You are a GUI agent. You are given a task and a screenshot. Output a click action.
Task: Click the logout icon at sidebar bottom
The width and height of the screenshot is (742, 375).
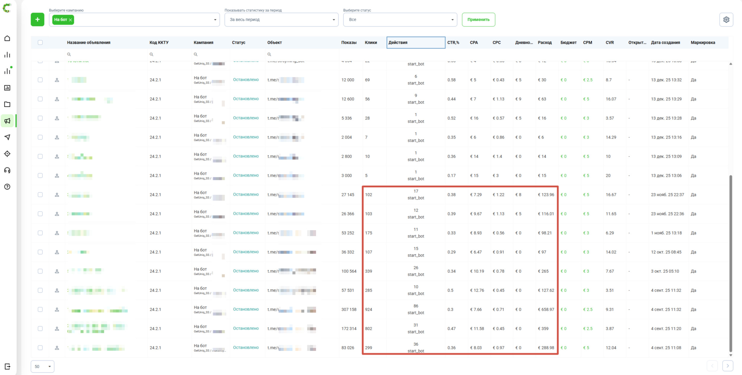tap(7, 366)
